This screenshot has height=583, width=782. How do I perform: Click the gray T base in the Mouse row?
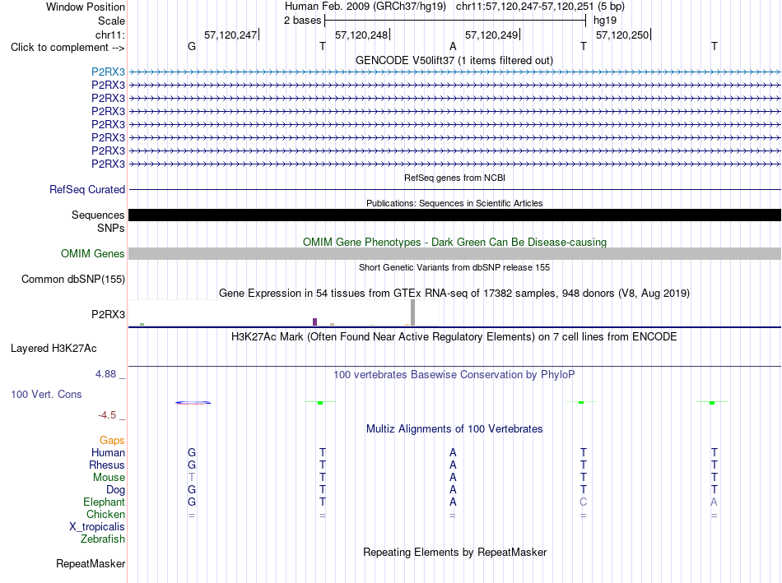192,478
